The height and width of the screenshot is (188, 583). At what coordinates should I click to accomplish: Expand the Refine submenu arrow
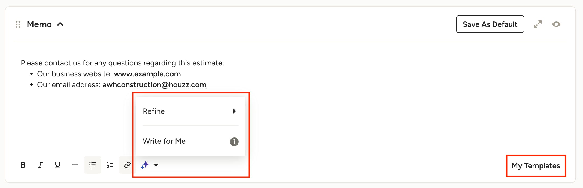click(x=234, y=111)
